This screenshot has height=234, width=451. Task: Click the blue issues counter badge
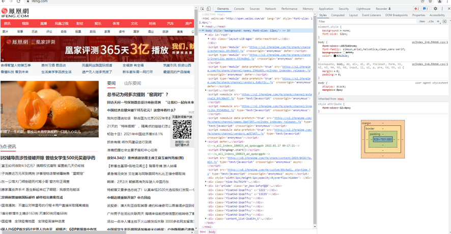tap(426, 9)
